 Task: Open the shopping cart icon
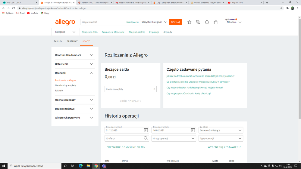(x=216, y=22)
